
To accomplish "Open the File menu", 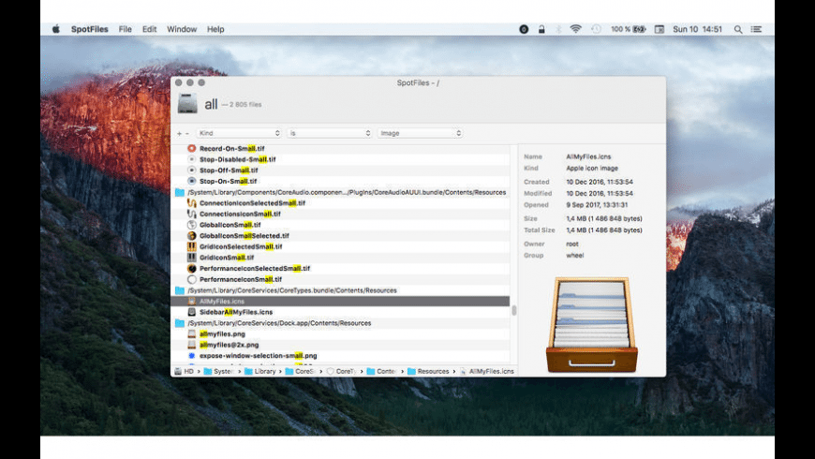I will point(126,29).
